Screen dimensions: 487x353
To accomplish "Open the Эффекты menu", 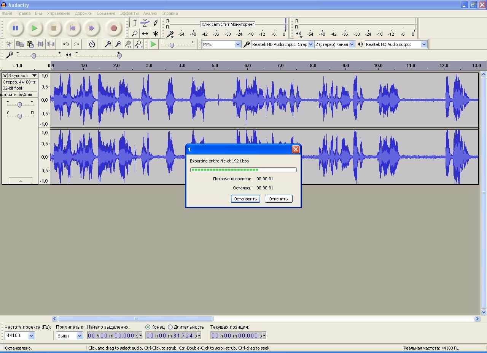I will (129, 13).
